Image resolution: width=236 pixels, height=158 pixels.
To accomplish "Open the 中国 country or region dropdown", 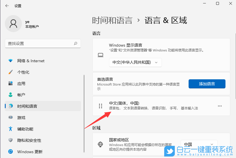I will click(x=199, y=144).
